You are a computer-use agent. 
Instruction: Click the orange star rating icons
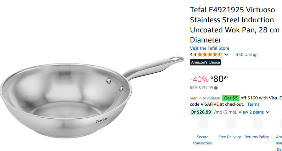click(210, 54)
